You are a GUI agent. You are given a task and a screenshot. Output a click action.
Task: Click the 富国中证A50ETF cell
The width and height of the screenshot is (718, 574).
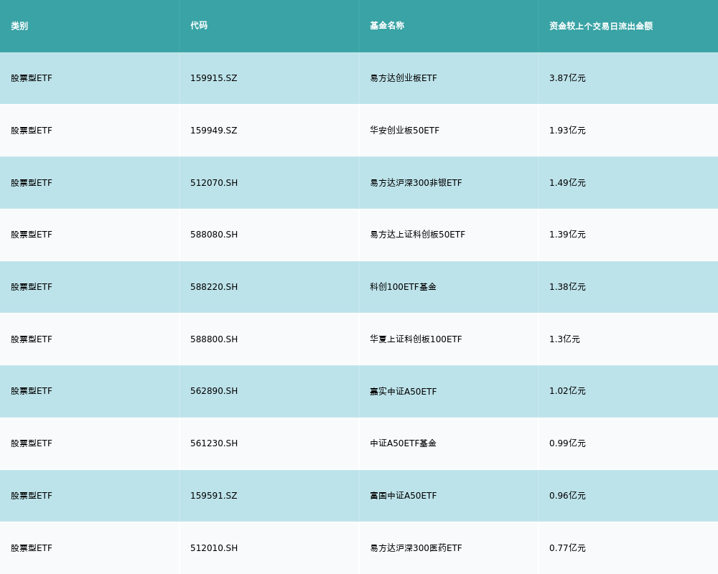403,496
